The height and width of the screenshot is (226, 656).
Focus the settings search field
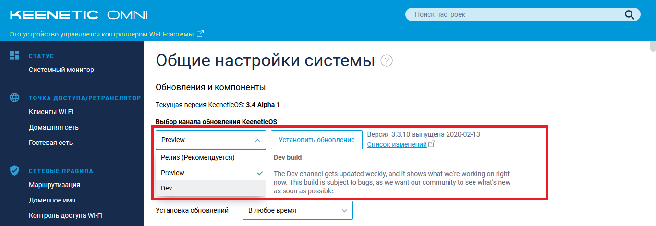pos(522,15)
